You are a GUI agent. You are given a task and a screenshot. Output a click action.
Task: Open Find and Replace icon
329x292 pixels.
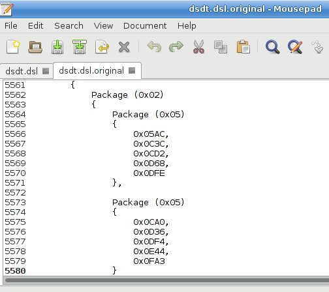point(295,47)
